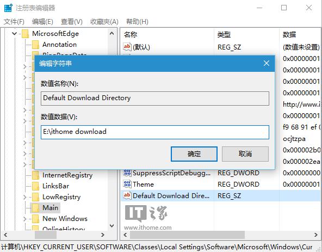Select the (默认) value entry
The width and height of the screenshot is (322, 252).
tap(141, 47)
